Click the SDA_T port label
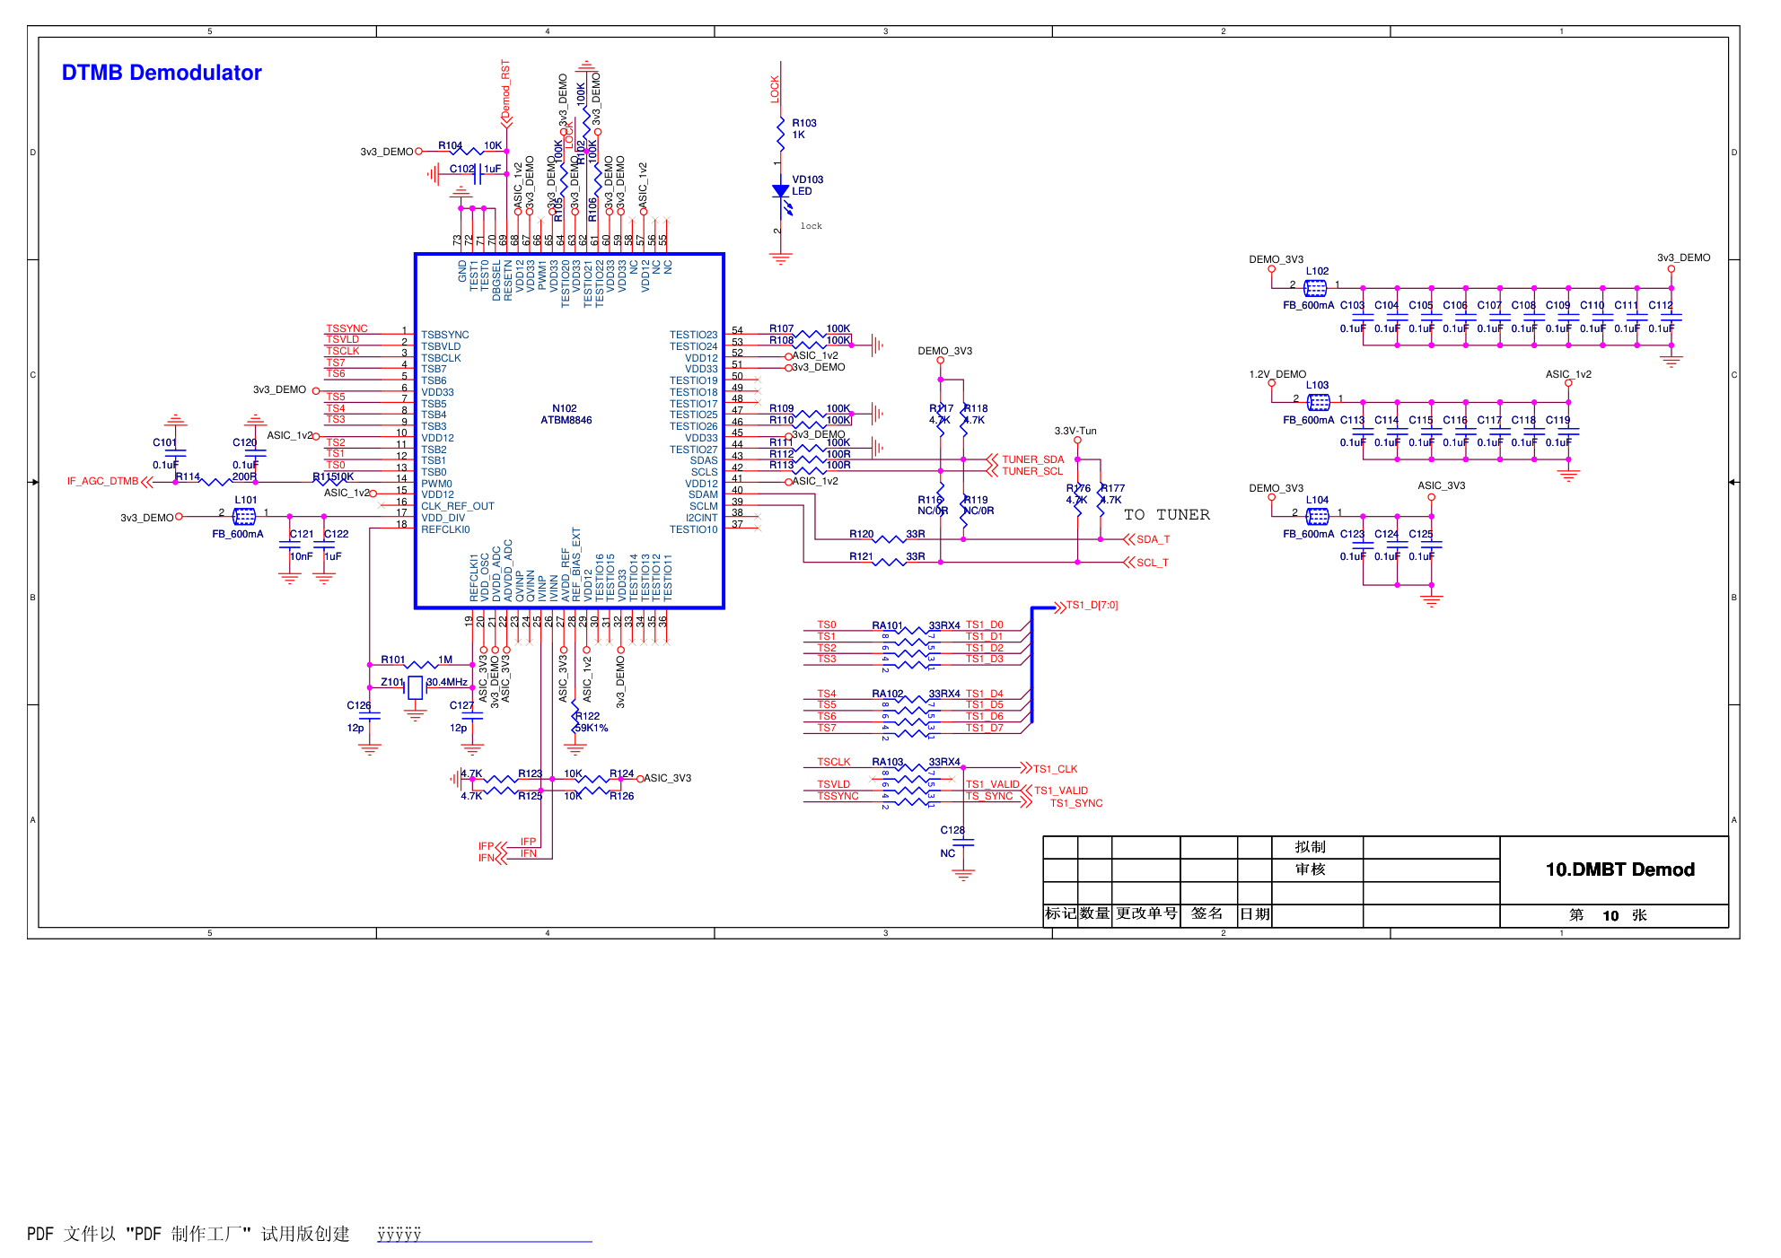The width and height of the screenshot is (1781, 1258). 1153,539
